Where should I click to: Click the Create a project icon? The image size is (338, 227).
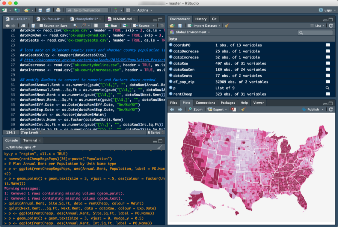pyautogui.click(x=17, y=10)
